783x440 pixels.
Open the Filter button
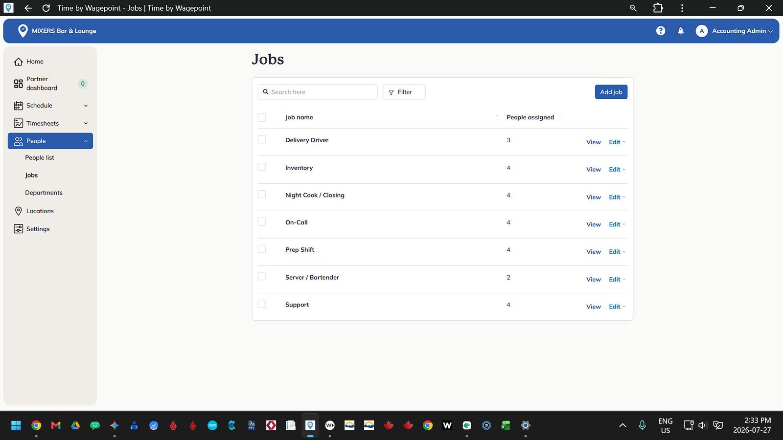point(404,92)
